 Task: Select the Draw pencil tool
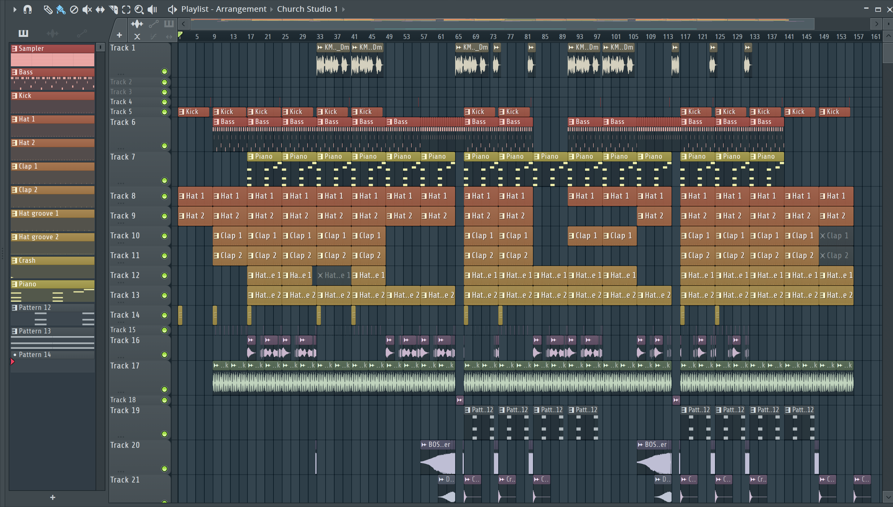(48, 9)
